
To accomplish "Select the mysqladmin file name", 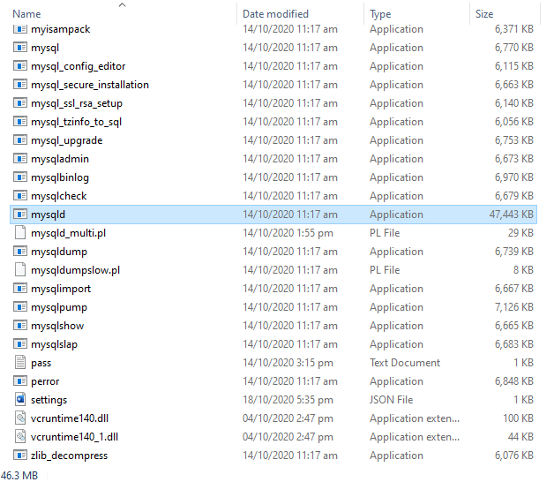I will point(60,159).
